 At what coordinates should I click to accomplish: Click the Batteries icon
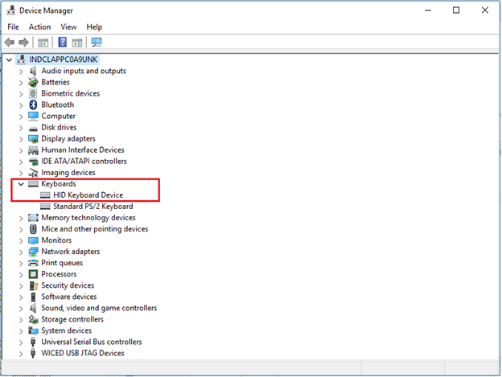point(33,82)
